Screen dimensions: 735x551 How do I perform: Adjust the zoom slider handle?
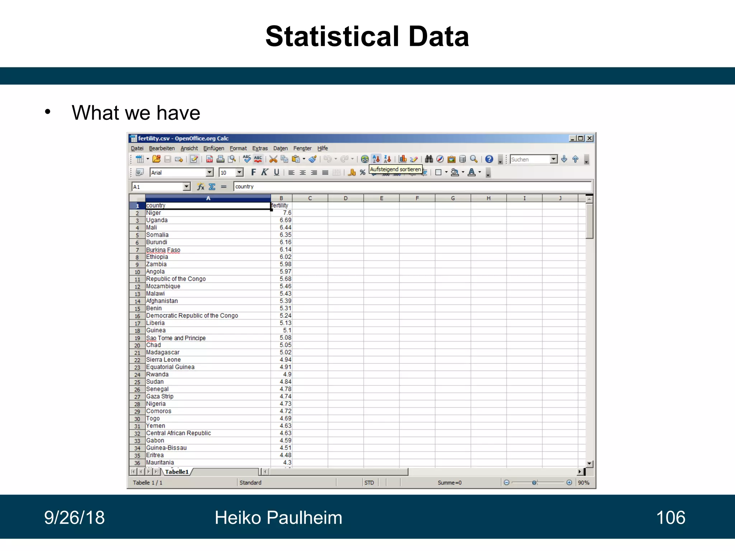click(x=534, y=483)
